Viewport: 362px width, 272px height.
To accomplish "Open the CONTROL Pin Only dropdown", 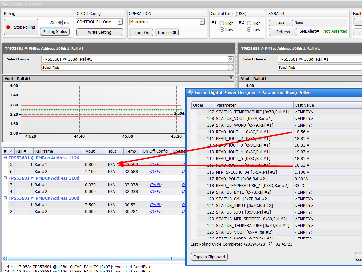I will [120, 22].
